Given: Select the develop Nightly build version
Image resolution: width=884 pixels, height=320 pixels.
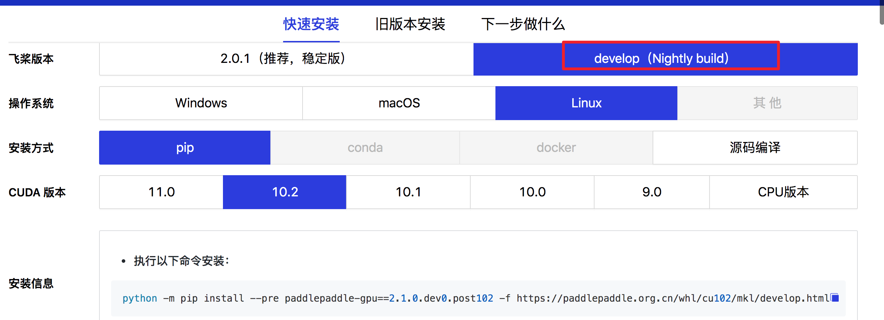Looking at the screenshot, I should click(x=665, y=59).
